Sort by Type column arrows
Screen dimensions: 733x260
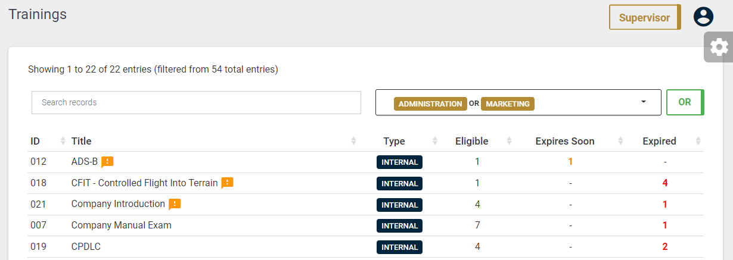[x=434, y=141]
